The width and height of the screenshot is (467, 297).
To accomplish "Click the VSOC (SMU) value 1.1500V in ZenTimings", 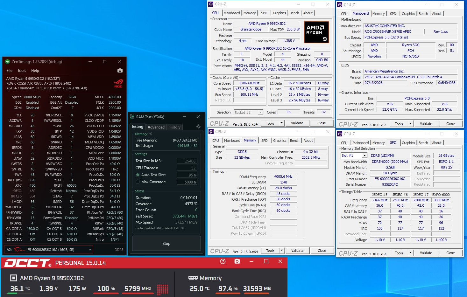I will tap(115, 115).
